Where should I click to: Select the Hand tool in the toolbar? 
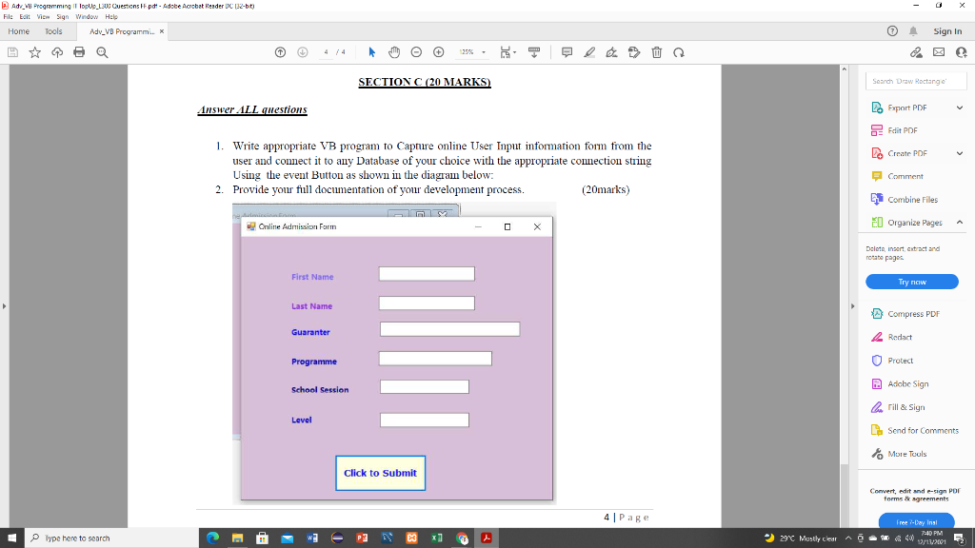pos(394,52)
